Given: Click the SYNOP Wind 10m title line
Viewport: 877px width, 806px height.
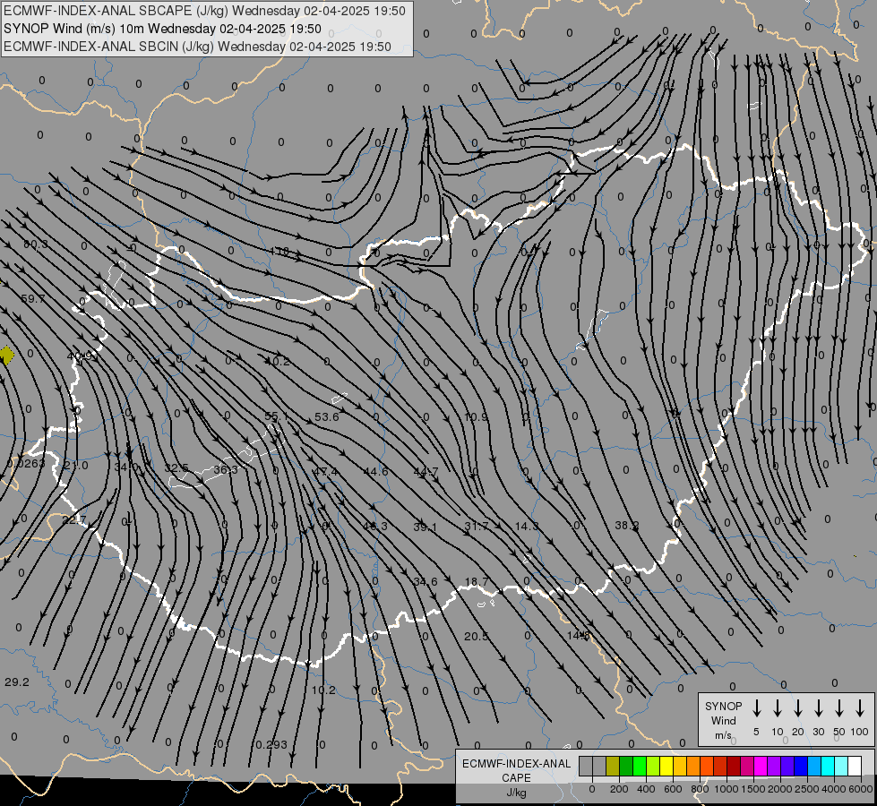Looking at the screenshot, I should click(162, 29).
